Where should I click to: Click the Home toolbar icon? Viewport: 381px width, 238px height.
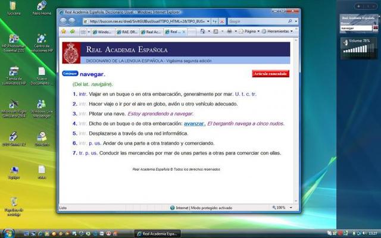point(202,32)
